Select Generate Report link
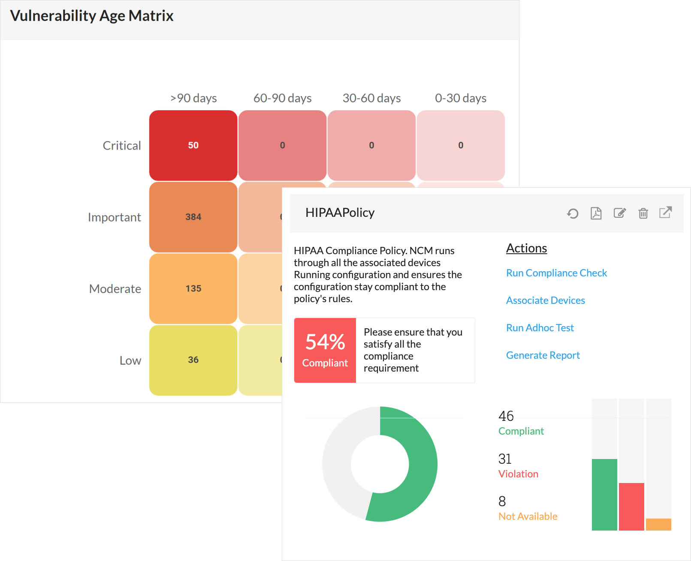The height and width of the screenshot is (561, 691). pos(543,355)
